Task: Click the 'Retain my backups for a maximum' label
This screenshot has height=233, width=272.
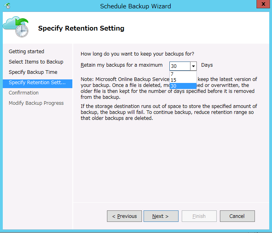Action: pos(121,65)
